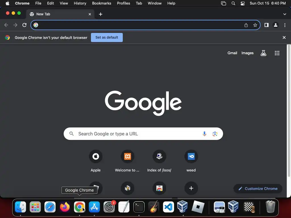291x218 pixels.
Task: Open the Profiles menu
Action: point(123,3)
